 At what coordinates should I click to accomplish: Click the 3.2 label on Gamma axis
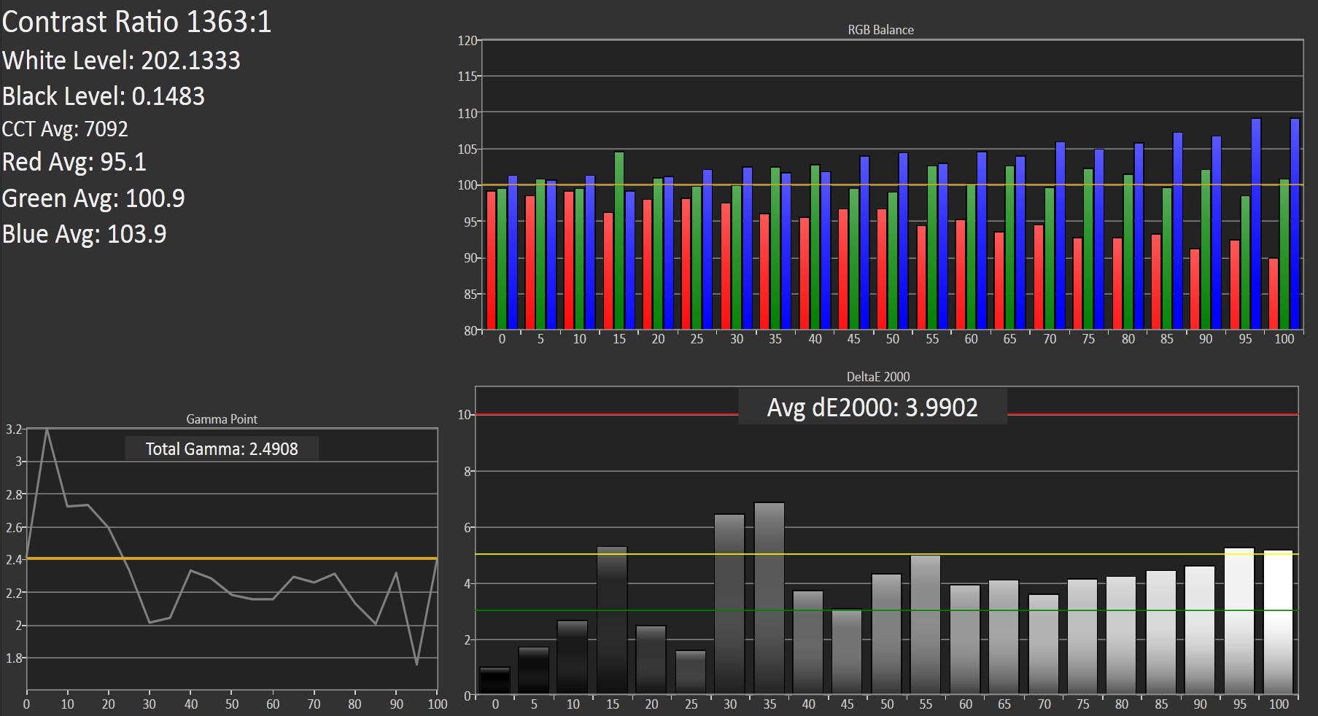click(x=14, y=429)
